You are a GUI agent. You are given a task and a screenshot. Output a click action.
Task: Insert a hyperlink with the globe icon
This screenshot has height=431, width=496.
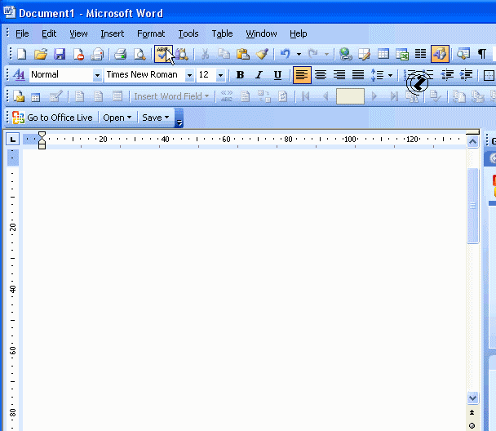[346, 54]
